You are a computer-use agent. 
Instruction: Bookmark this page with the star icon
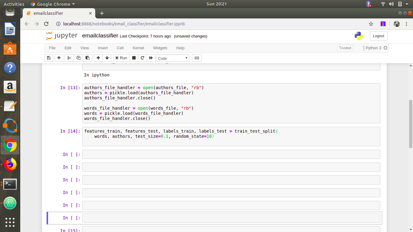(371, 24)
